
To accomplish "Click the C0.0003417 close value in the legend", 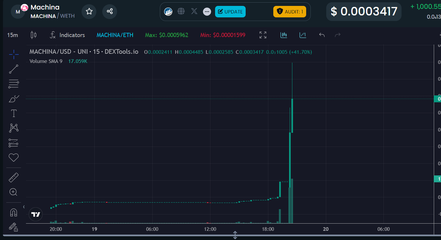I will coord(250,52).
